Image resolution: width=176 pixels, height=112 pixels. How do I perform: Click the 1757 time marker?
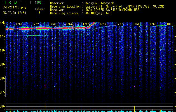point(120,24)
